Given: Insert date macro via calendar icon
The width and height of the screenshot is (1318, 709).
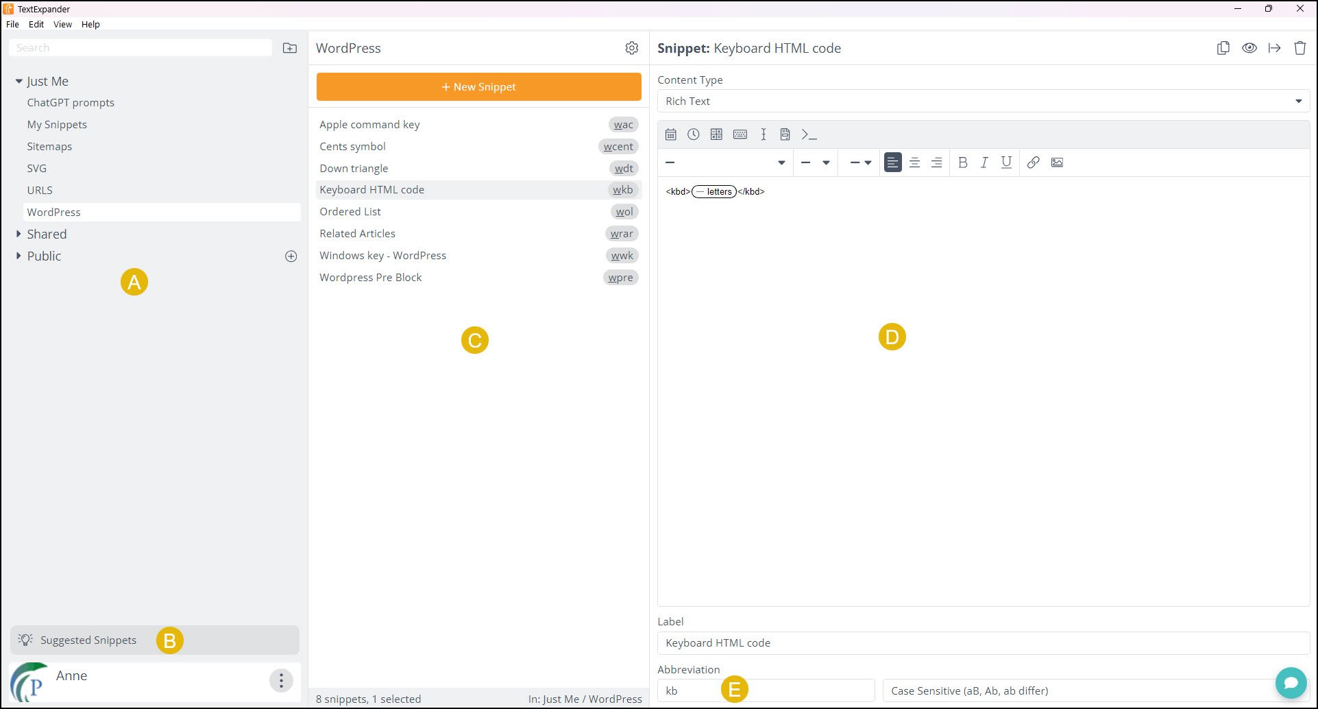Looking at the screenshot, I should 671,134.
